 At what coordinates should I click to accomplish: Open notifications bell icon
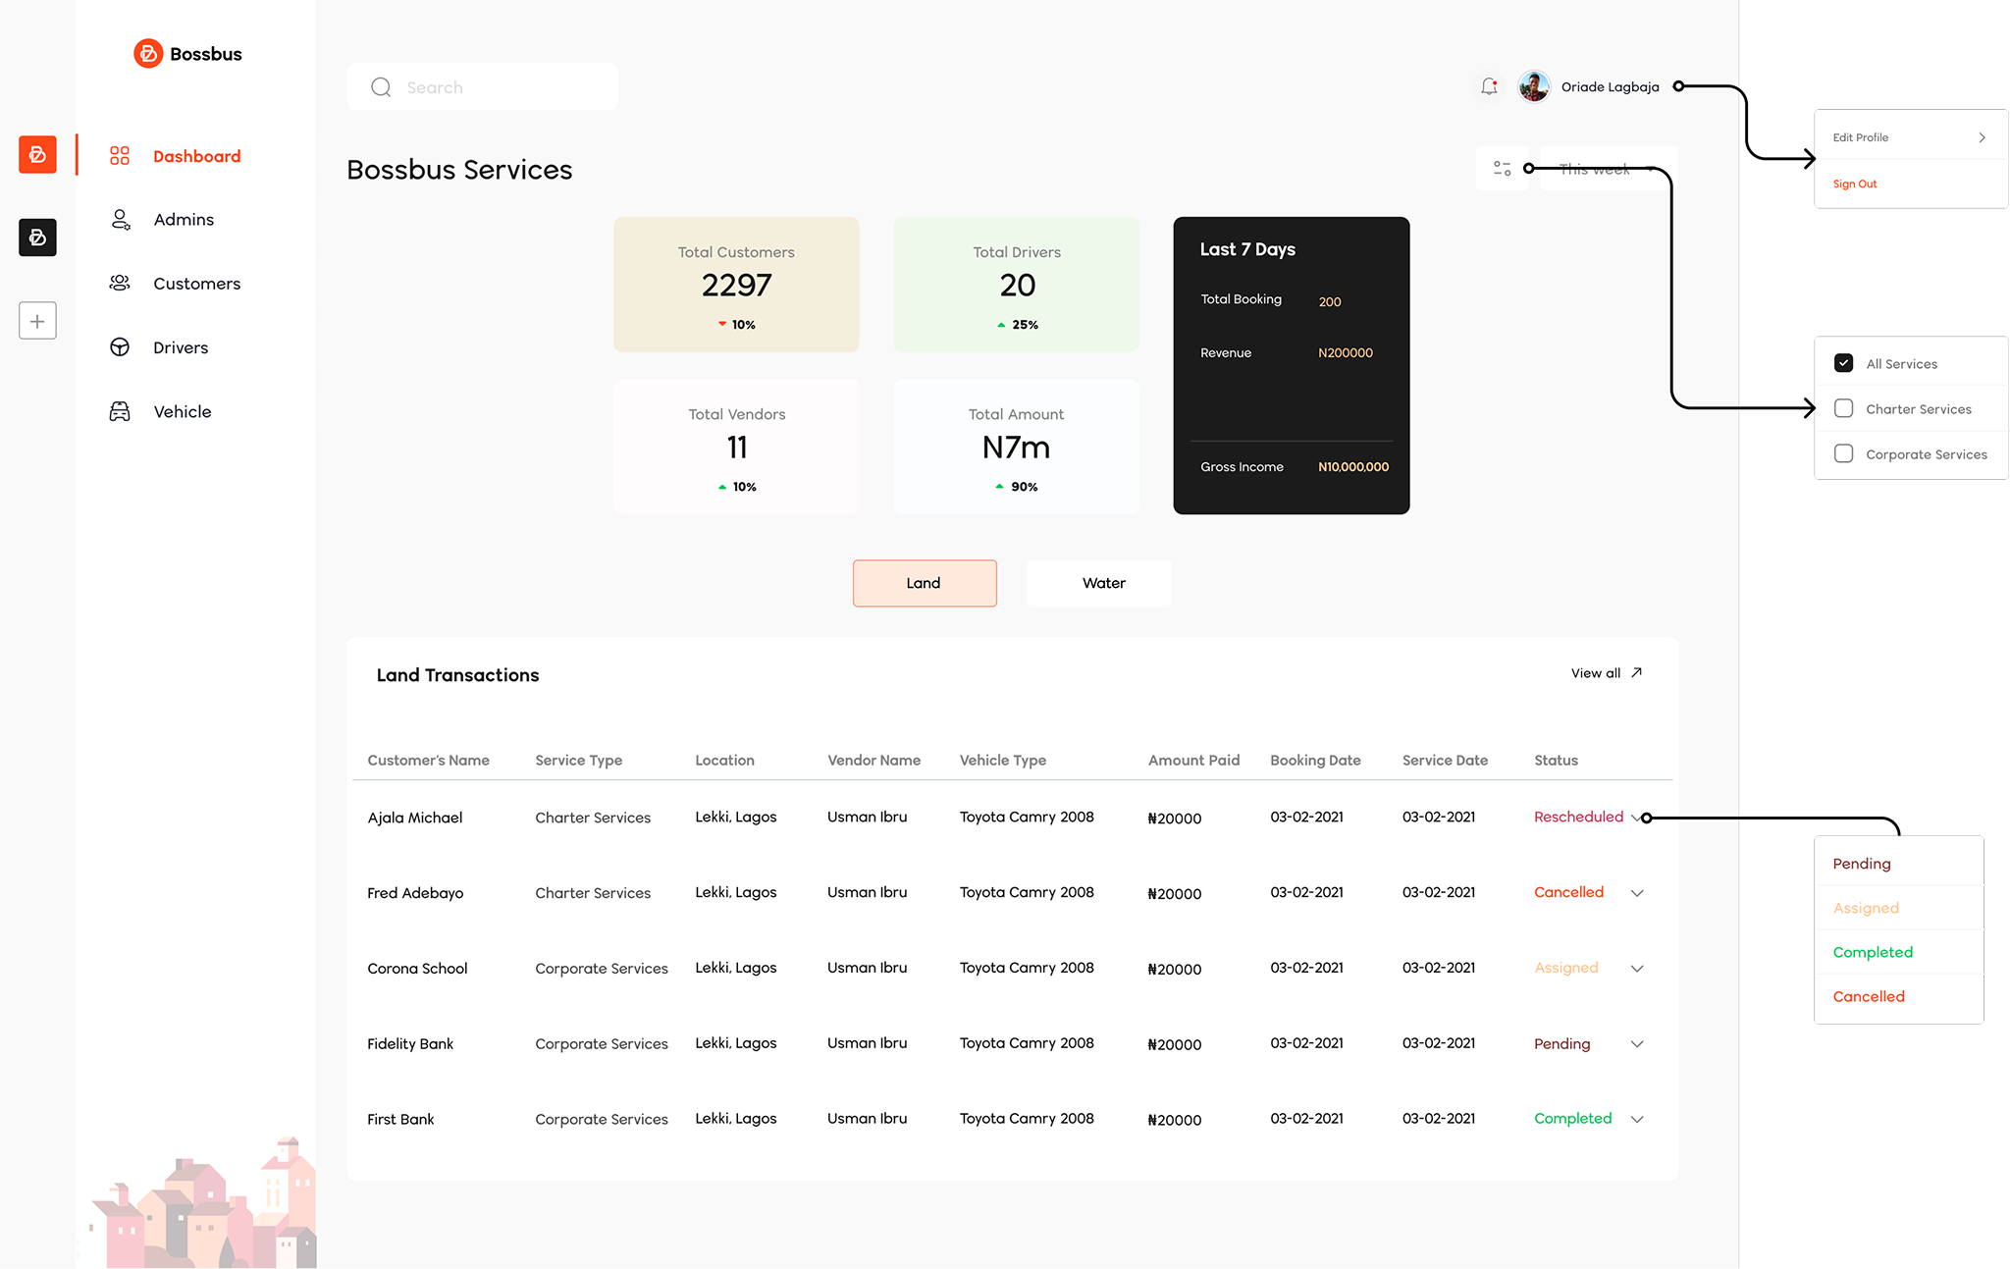point(1489,86)
